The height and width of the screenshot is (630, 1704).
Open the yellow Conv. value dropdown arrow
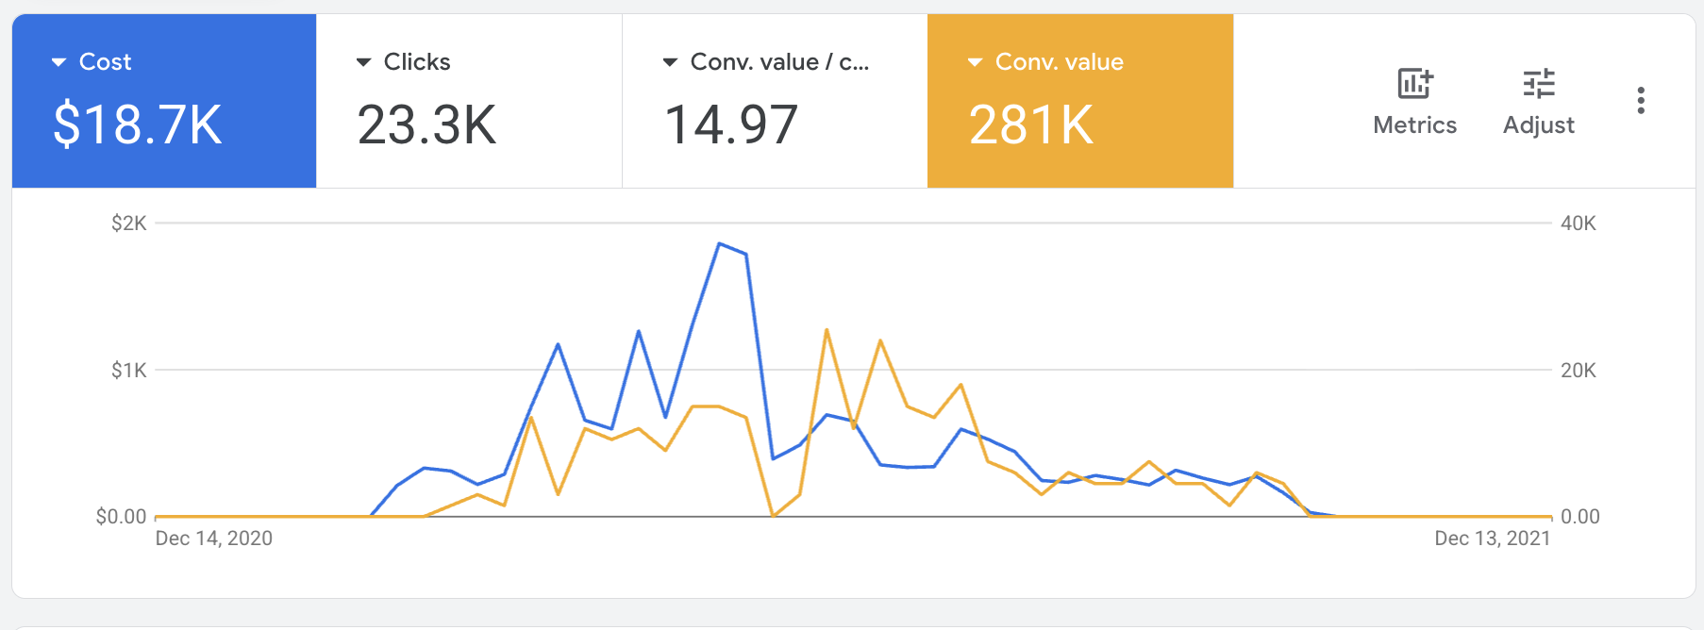point(975,62)
